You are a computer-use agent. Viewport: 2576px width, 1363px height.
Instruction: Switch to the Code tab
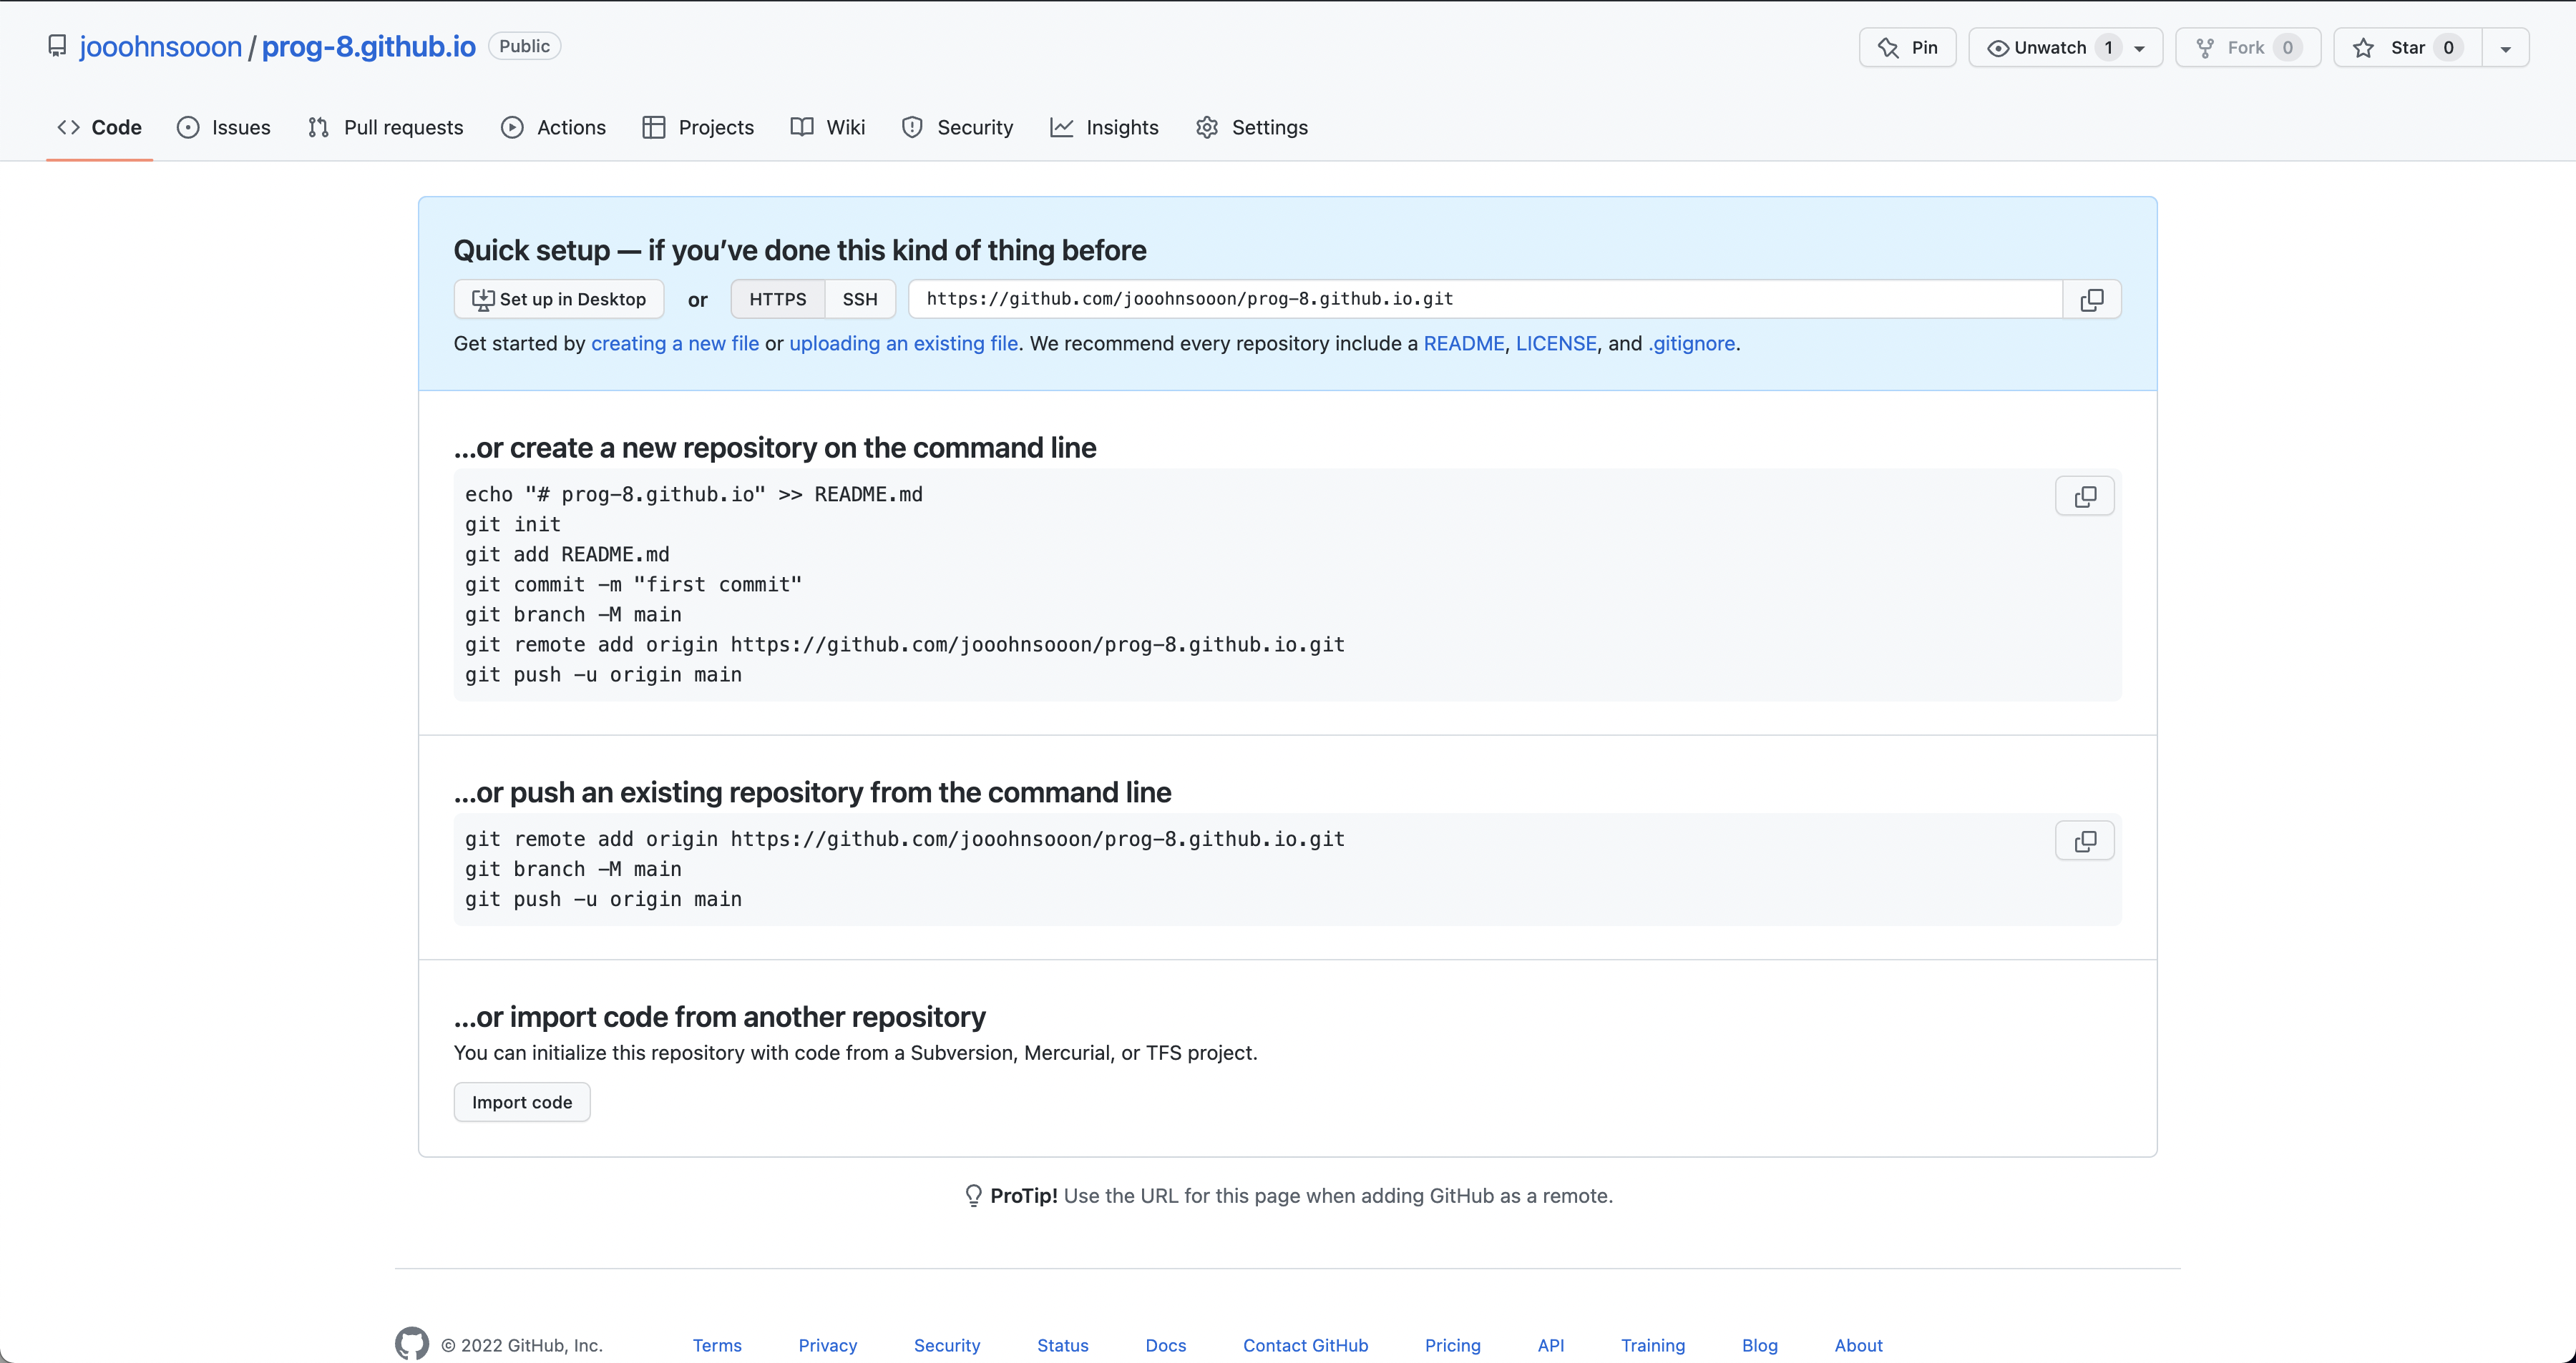99,127
